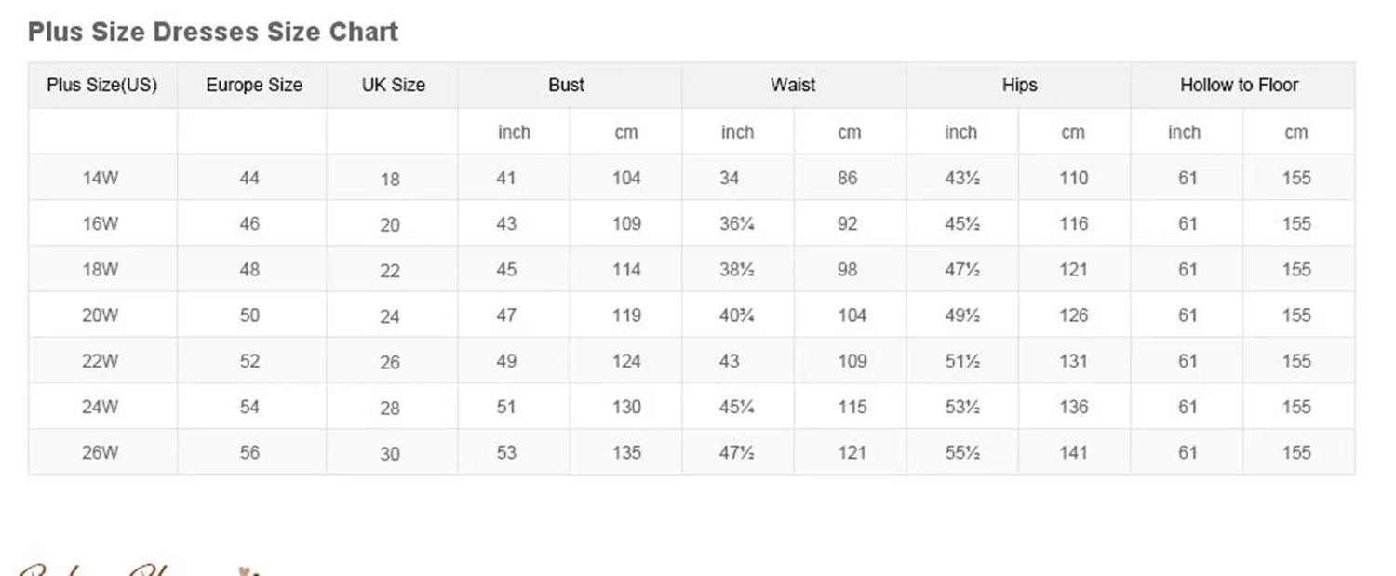
Task: Select the Europe Size column header
Action: 254,86
